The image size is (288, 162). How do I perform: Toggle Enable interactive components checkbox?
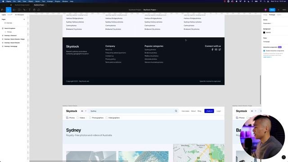264,51
